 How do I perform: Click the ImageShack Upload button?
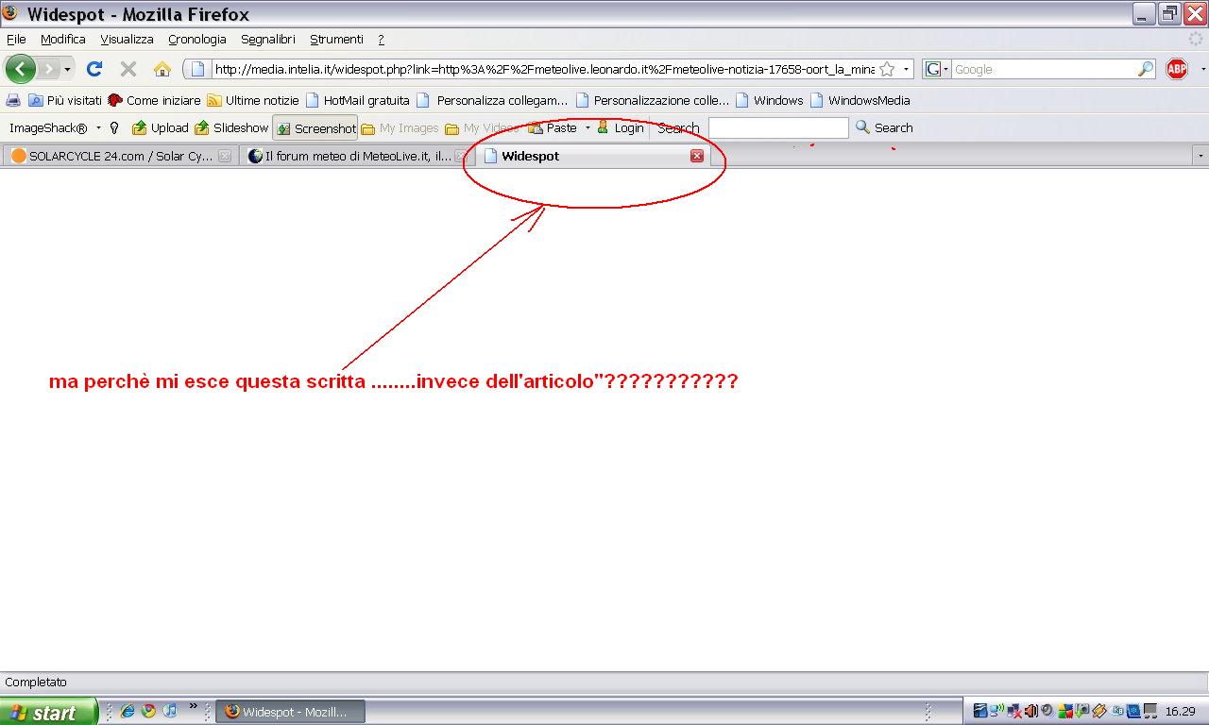tap(161, 128)
